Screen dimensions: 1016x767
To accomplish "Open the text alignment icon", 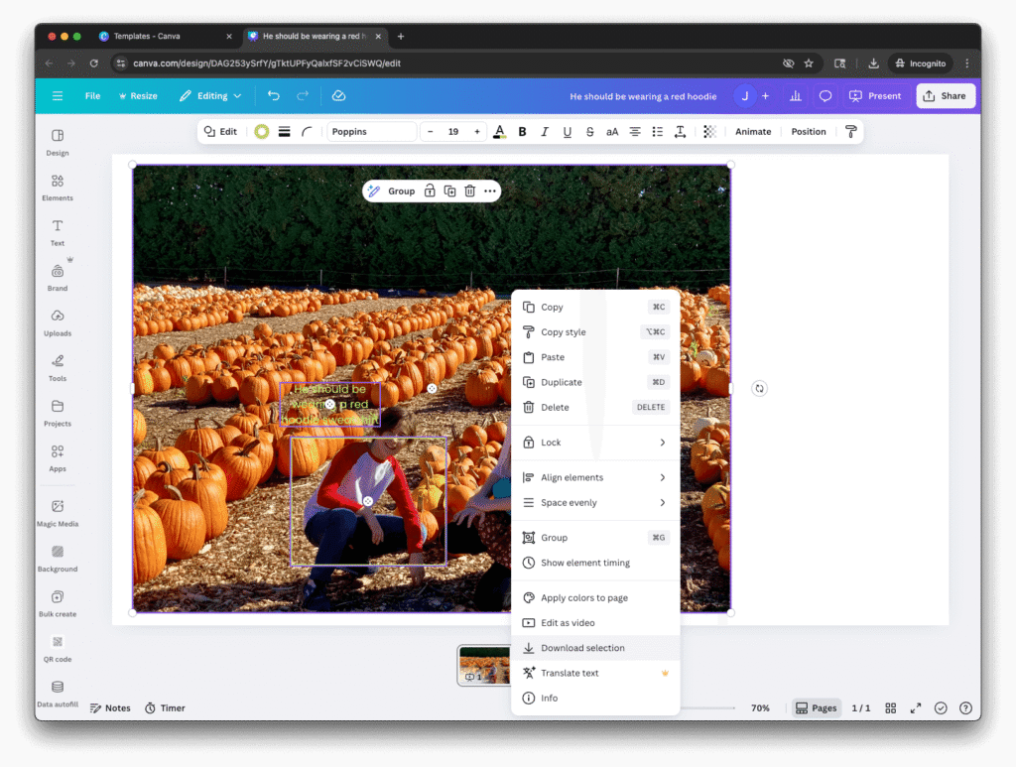I will pos(635,132).
